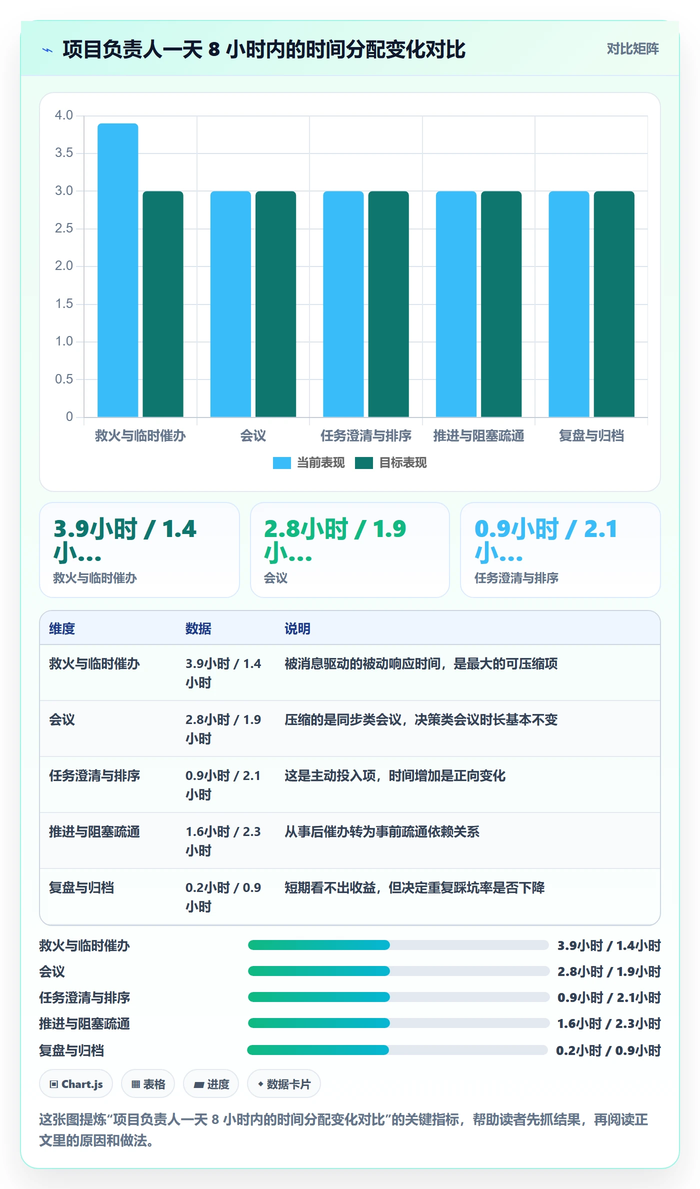Click the light-blue 会议 chart bar
The width and height of the screenshot is (700, 1189).
click(230, 304)
